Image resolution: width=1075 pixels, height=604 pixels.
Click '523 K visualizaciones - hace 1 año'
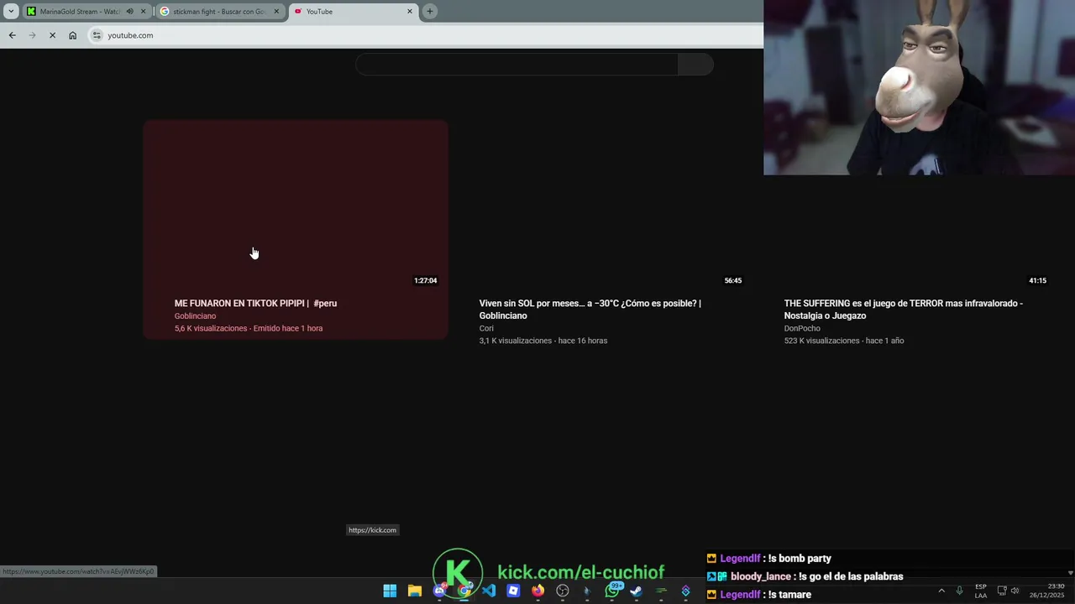tap(844, 341)
